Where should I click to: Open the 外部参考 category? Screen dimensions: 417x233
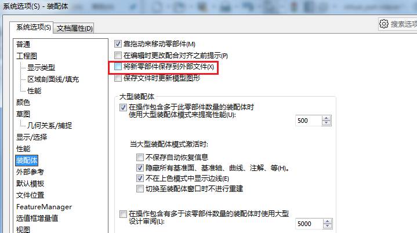[x=30, y=172]
